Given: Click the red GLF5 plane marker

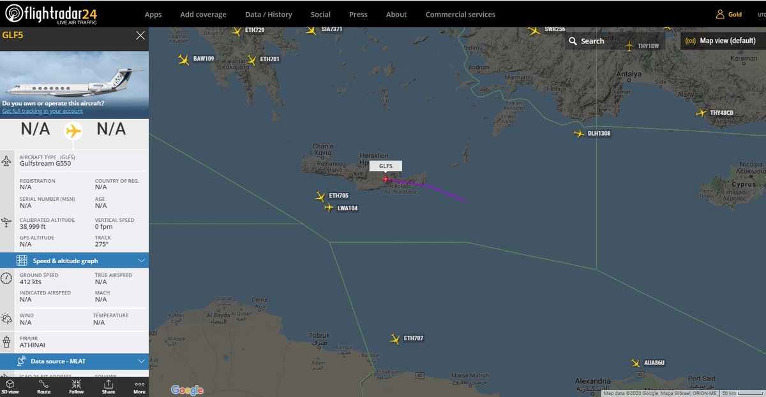Looking at the screenshot, I should click(x=385, y=179).
